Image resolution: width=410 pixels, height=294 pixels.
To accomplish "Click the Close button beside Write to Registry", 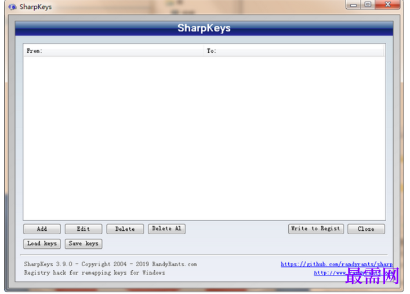I will [366, 229].
